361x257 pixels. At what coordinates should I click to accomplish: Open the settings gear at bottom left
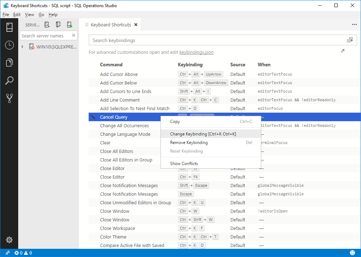[x=9, y=240]
